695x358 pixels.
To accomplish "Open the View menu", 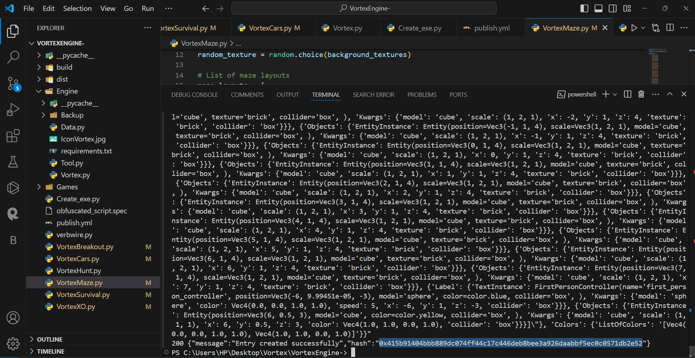I will 108,9.
